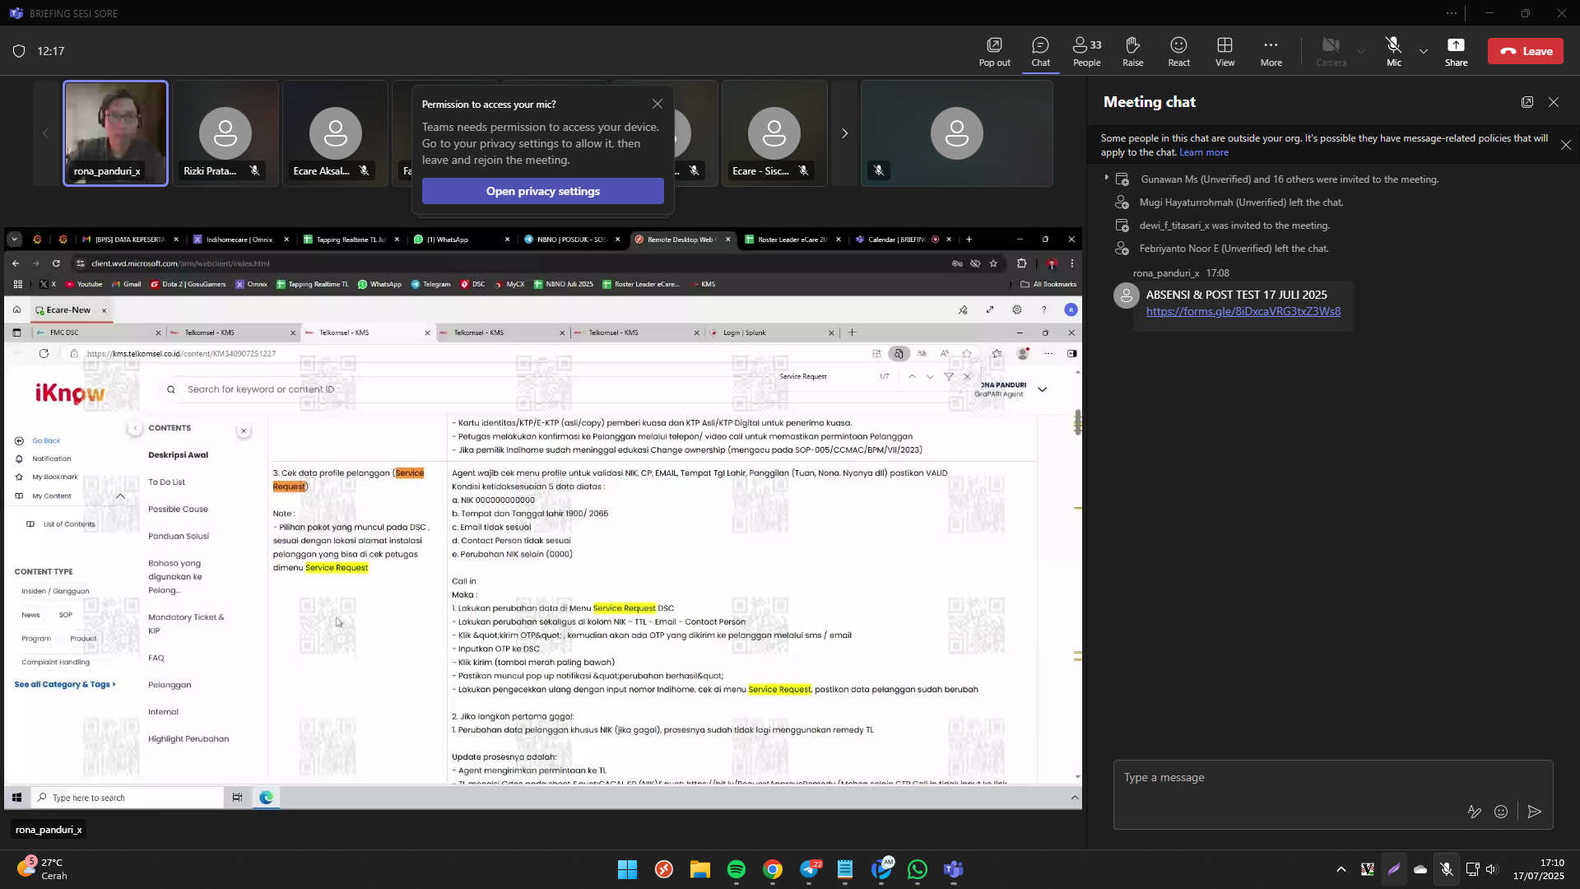
Task: Open the People participants panel
Action: (1086, 51)
